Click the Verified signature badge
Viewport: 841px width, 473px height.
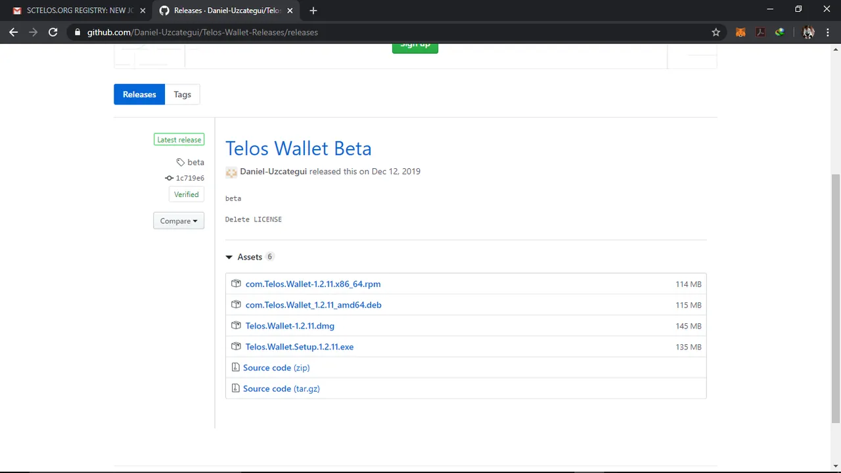187,194
